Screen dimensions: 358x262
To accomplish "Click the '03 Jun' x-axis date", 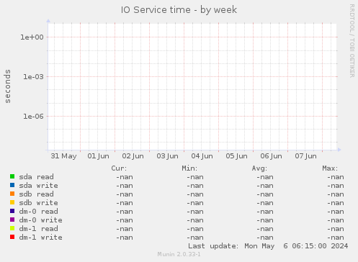I will 167,156.
